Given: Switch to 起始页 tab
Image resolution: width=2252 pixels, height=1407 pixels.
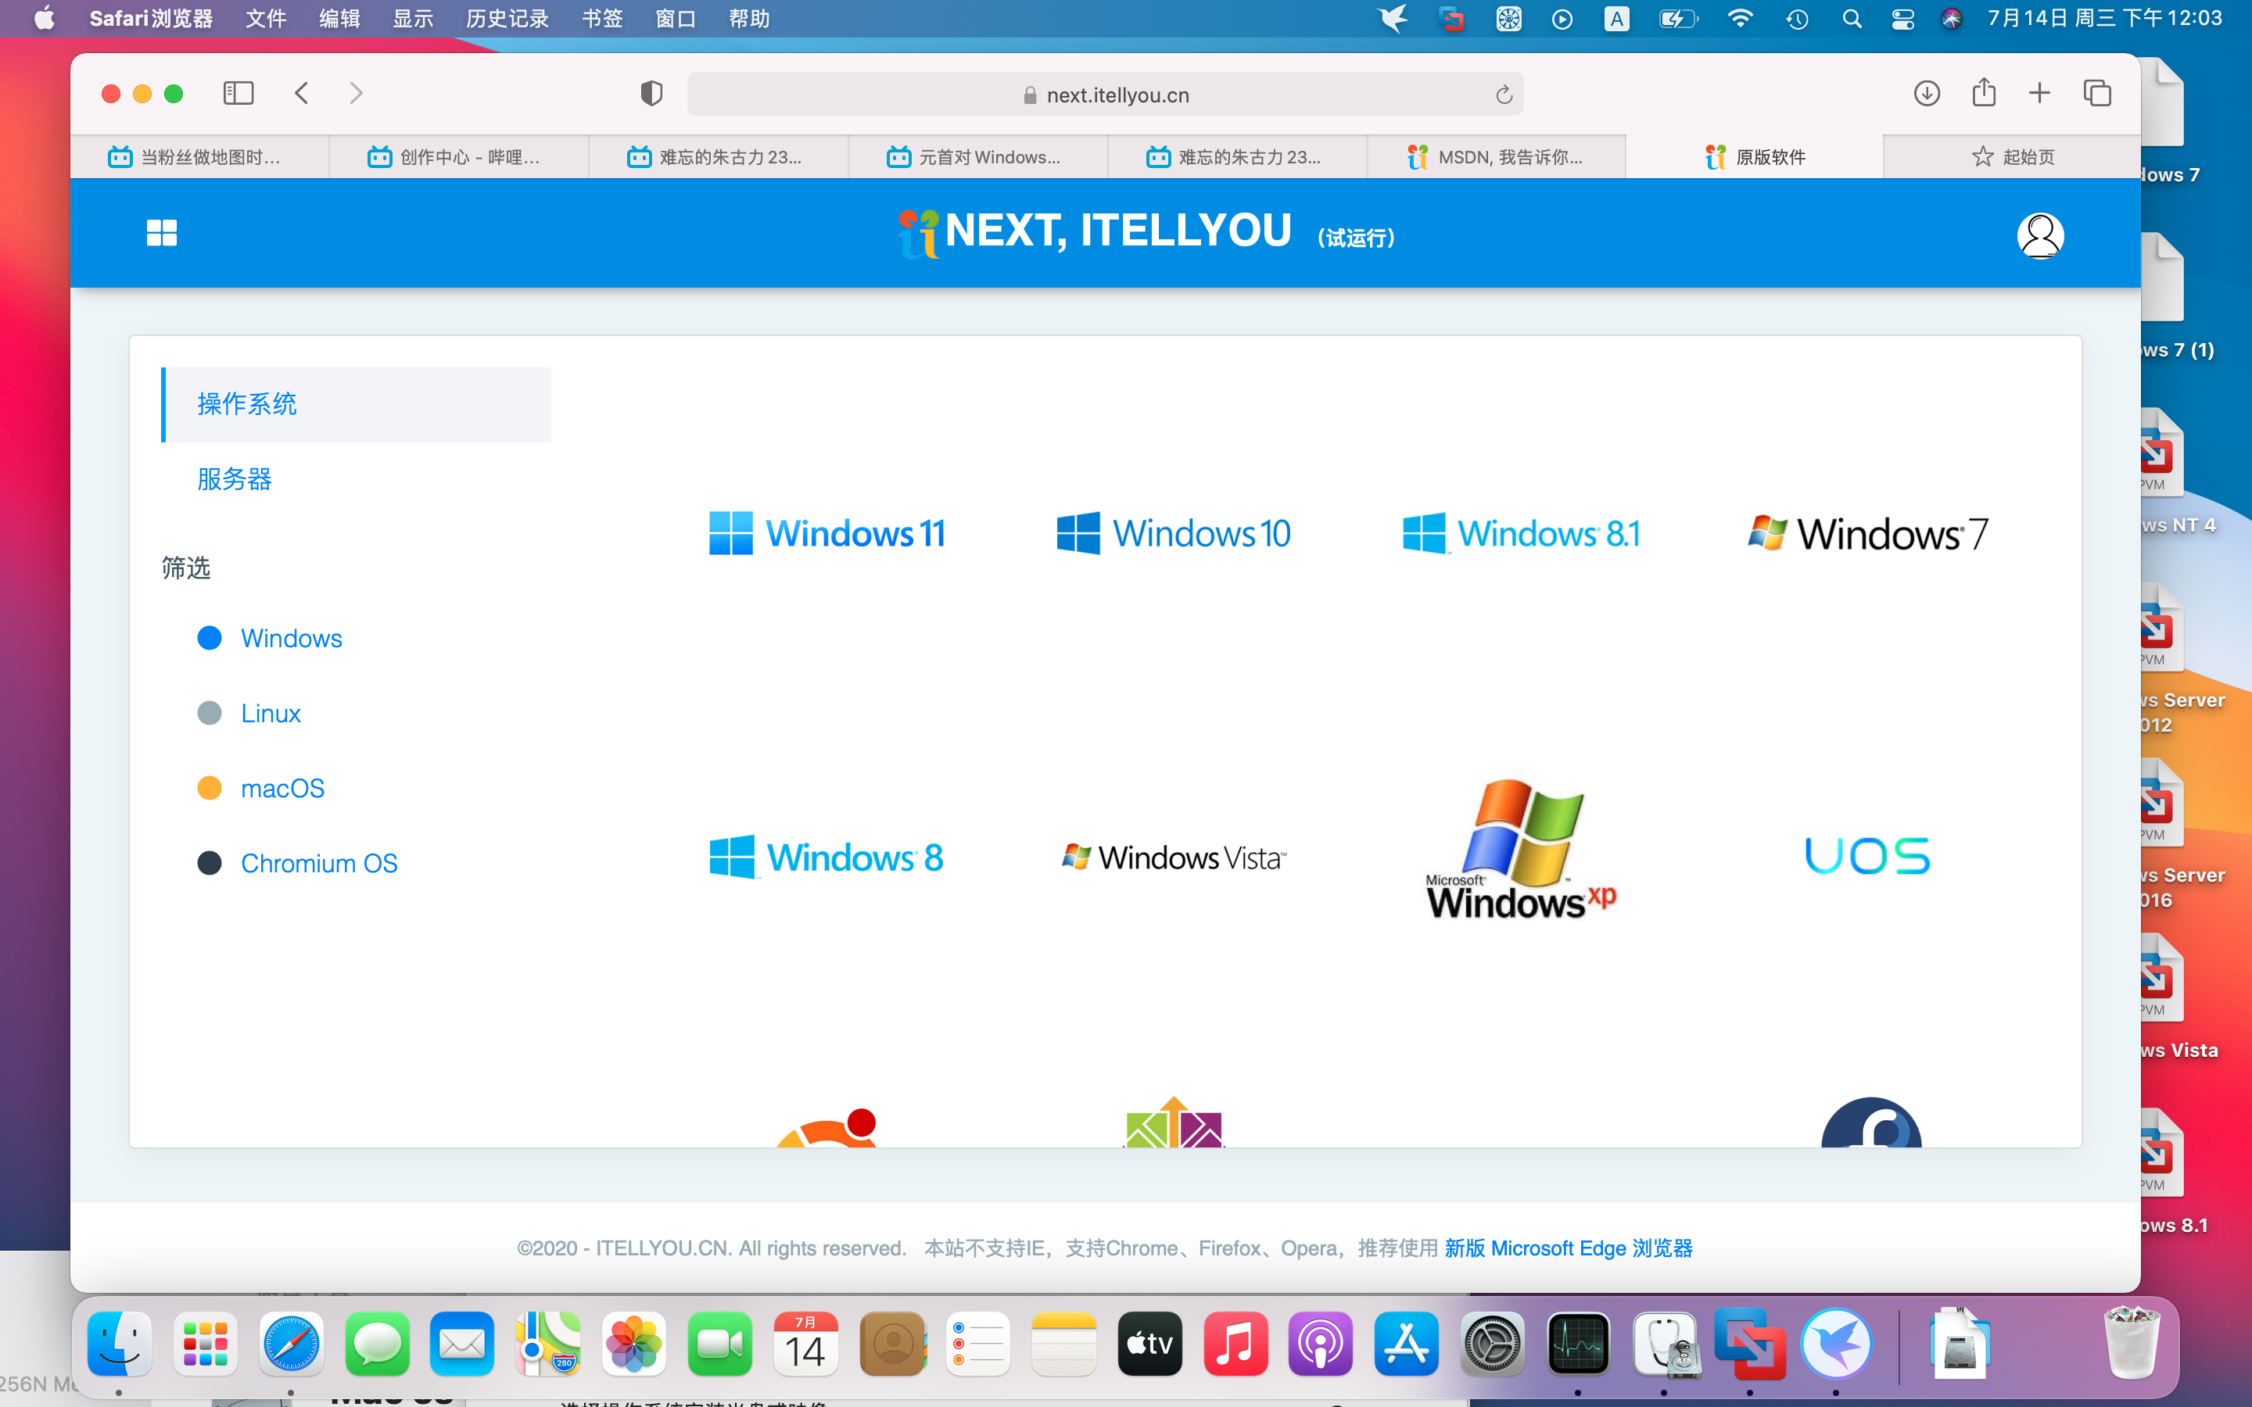Looking at the screenshot, I should 2013,156.
